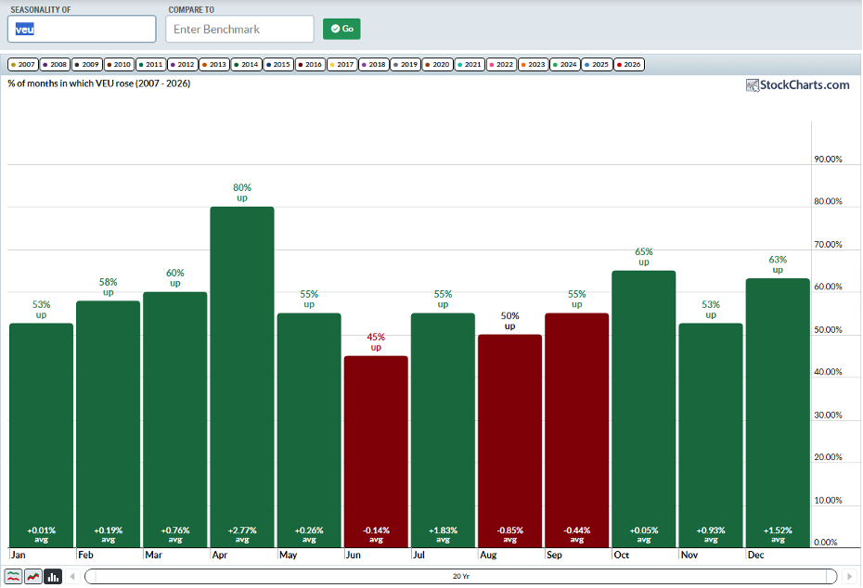Toggle the 2026 year filter
The width and height of the screenshot is (863, 588).
pos(629,64)
